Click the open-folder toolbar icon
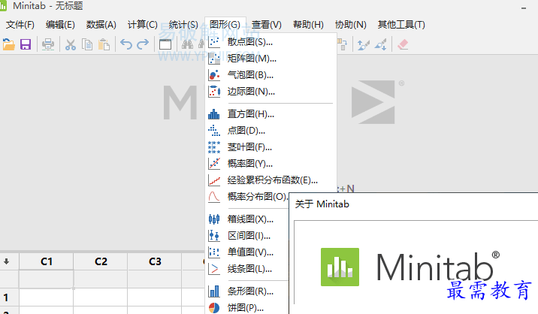 pyautogui.click(x=8, y=44)
